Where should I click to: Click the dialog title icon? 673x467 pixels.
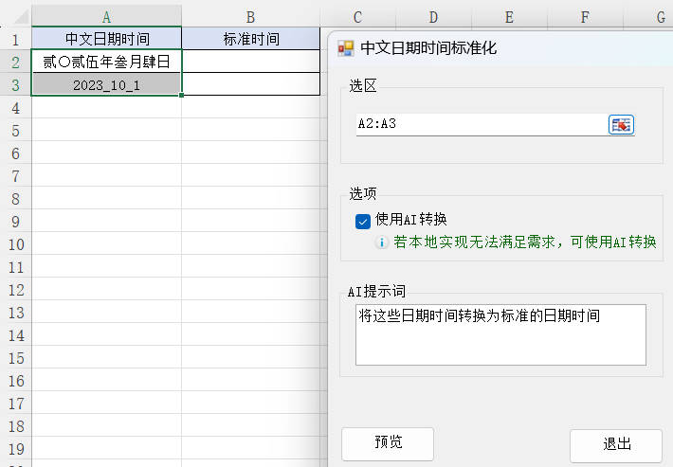click(x=346, y=48)
